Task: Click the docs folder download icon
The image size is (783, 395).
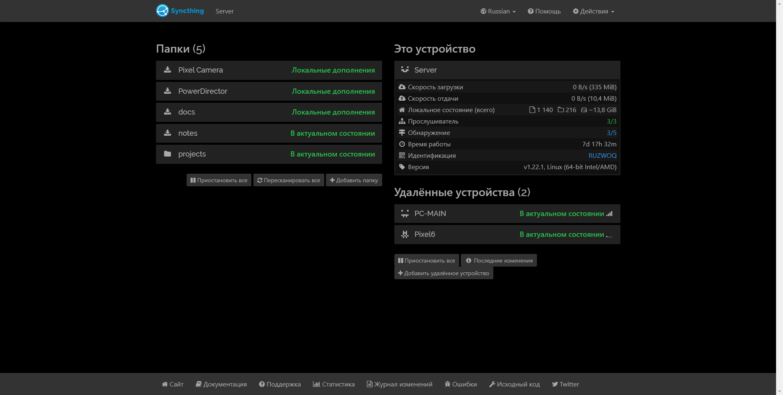Action: point(167,112)
